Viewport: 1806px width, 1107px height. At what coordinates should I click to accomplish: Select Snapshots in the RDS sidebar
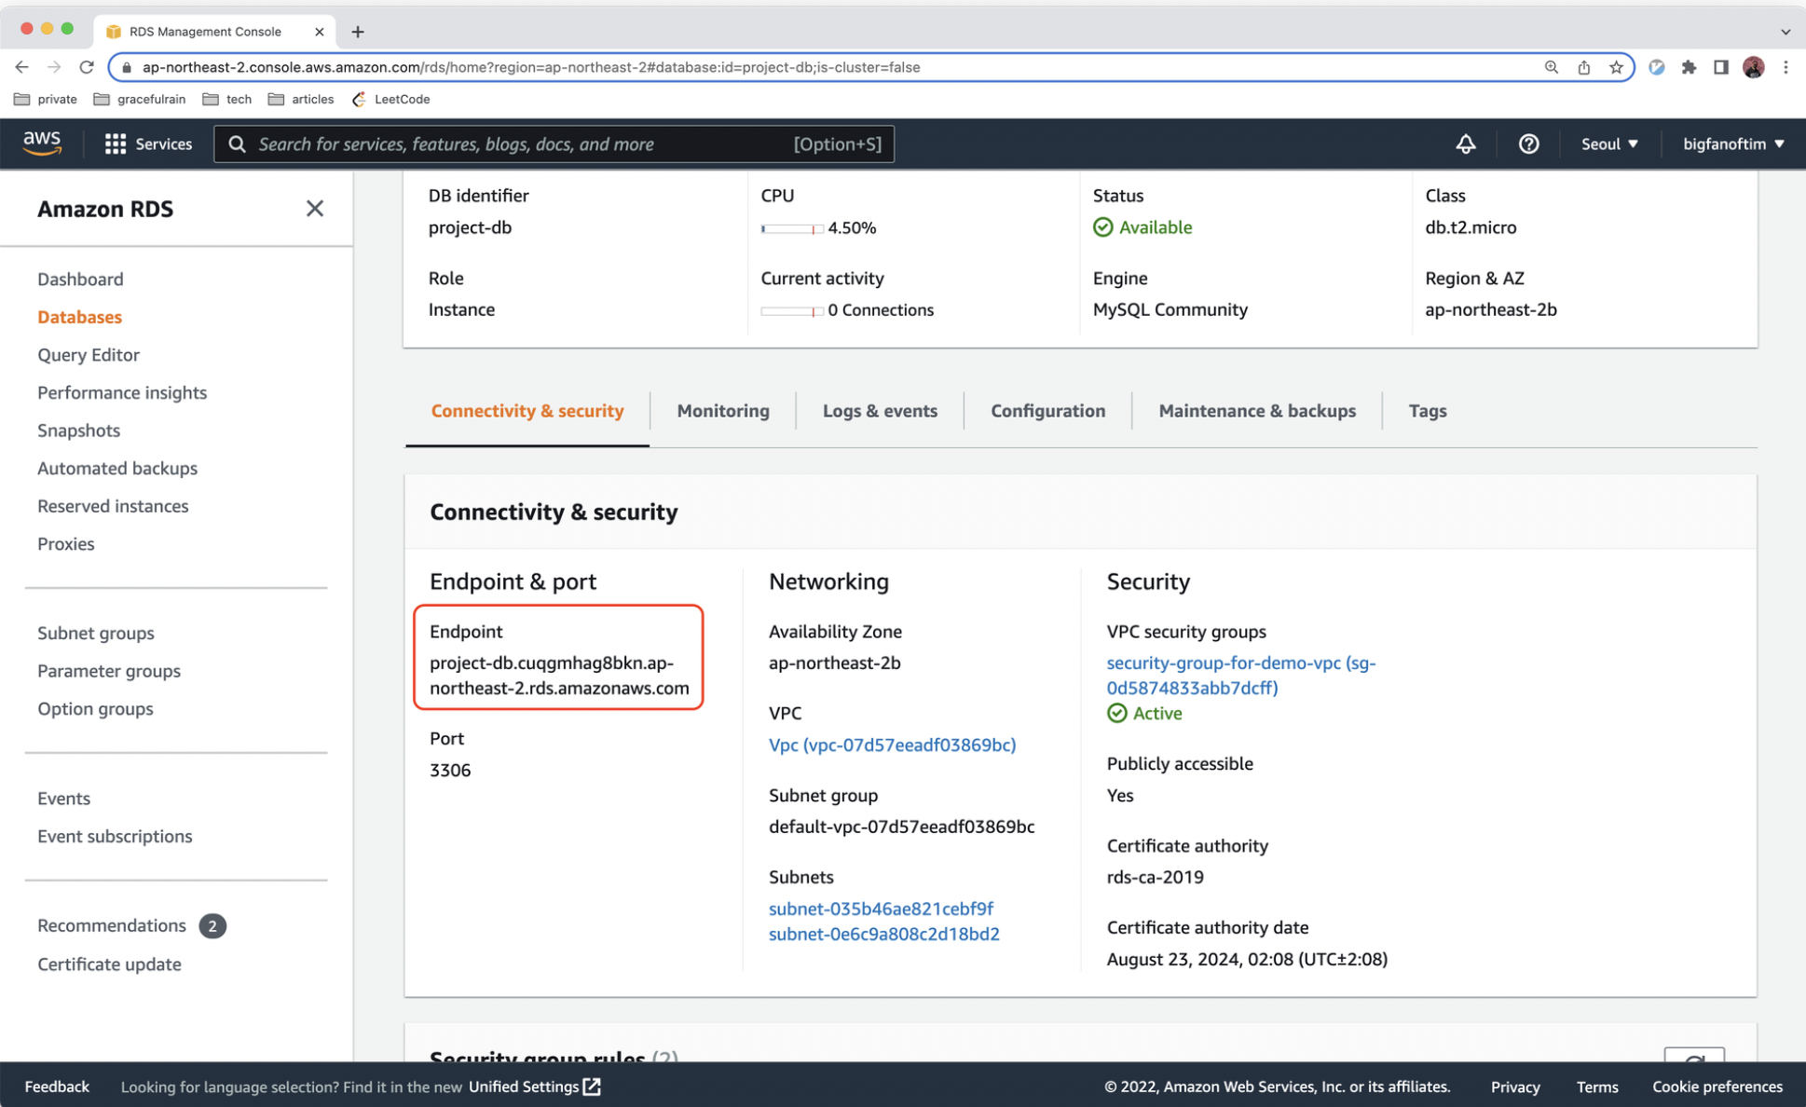coord(78,430)
